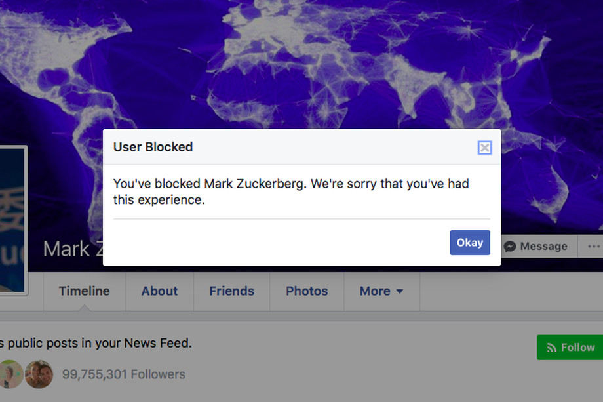Switch to the Timeline tab
The image size is (603, 402).
pyautogui.click(x=84, y=291)
